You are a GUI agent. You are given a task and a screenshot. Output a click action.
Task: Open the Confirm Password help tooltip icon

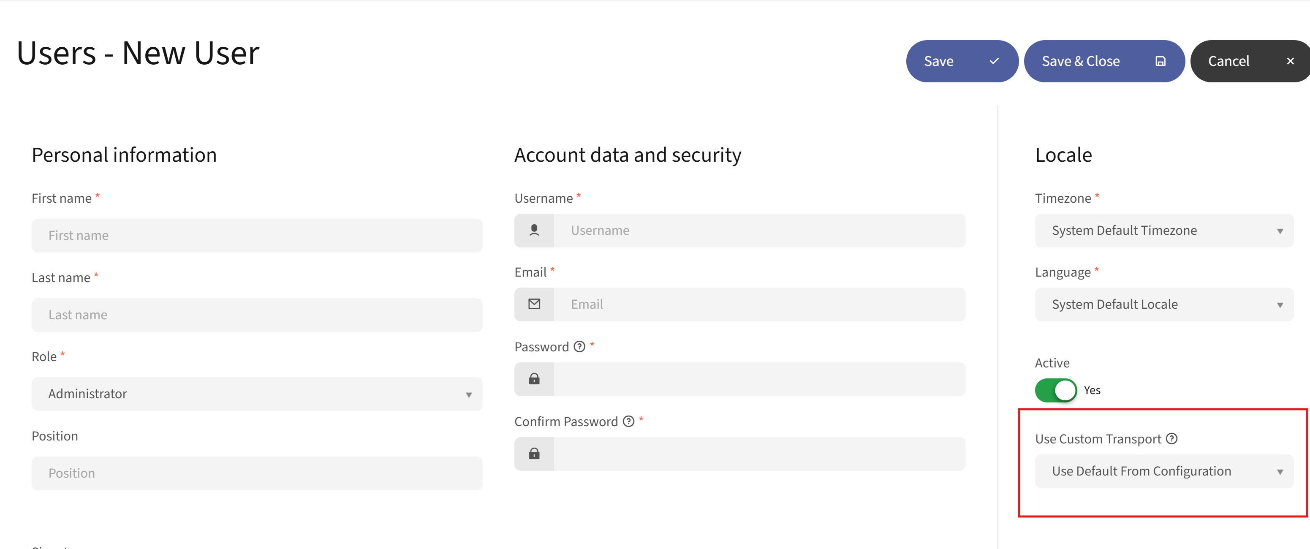(628, 421)
